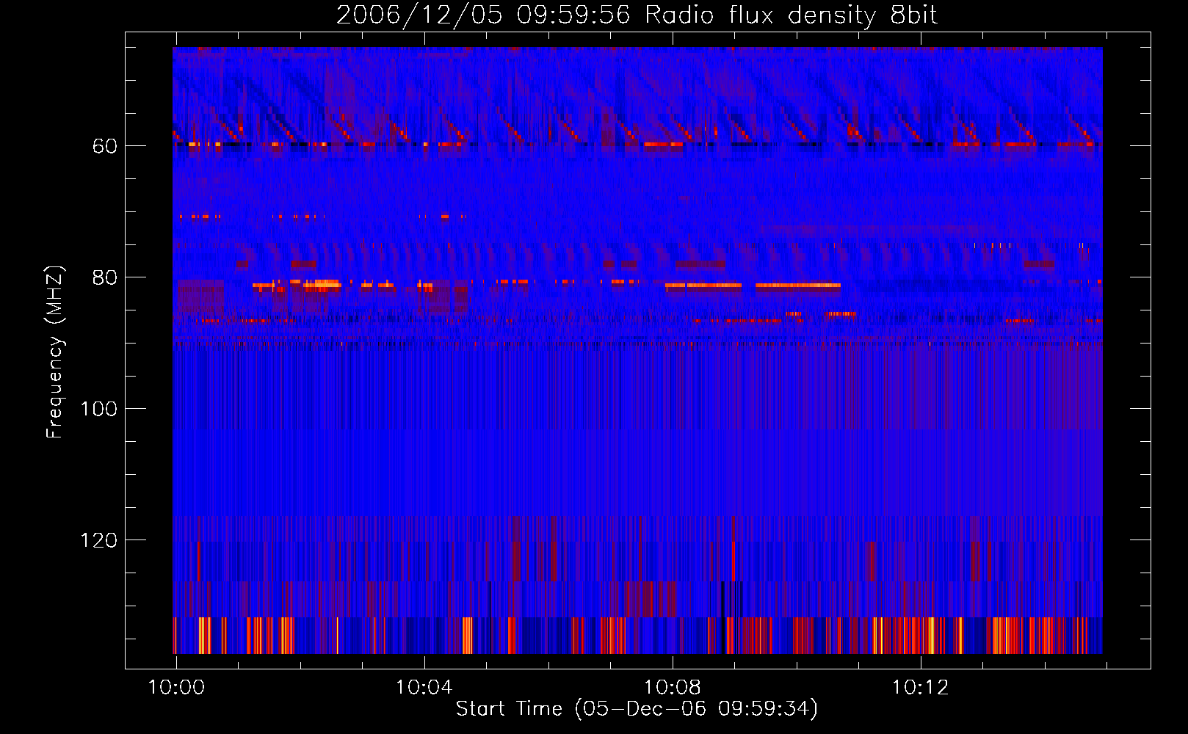Click the 10:12 time tick label
Image resolution: width=1188 pixels, height=734 pixels.
pos(921,687)
